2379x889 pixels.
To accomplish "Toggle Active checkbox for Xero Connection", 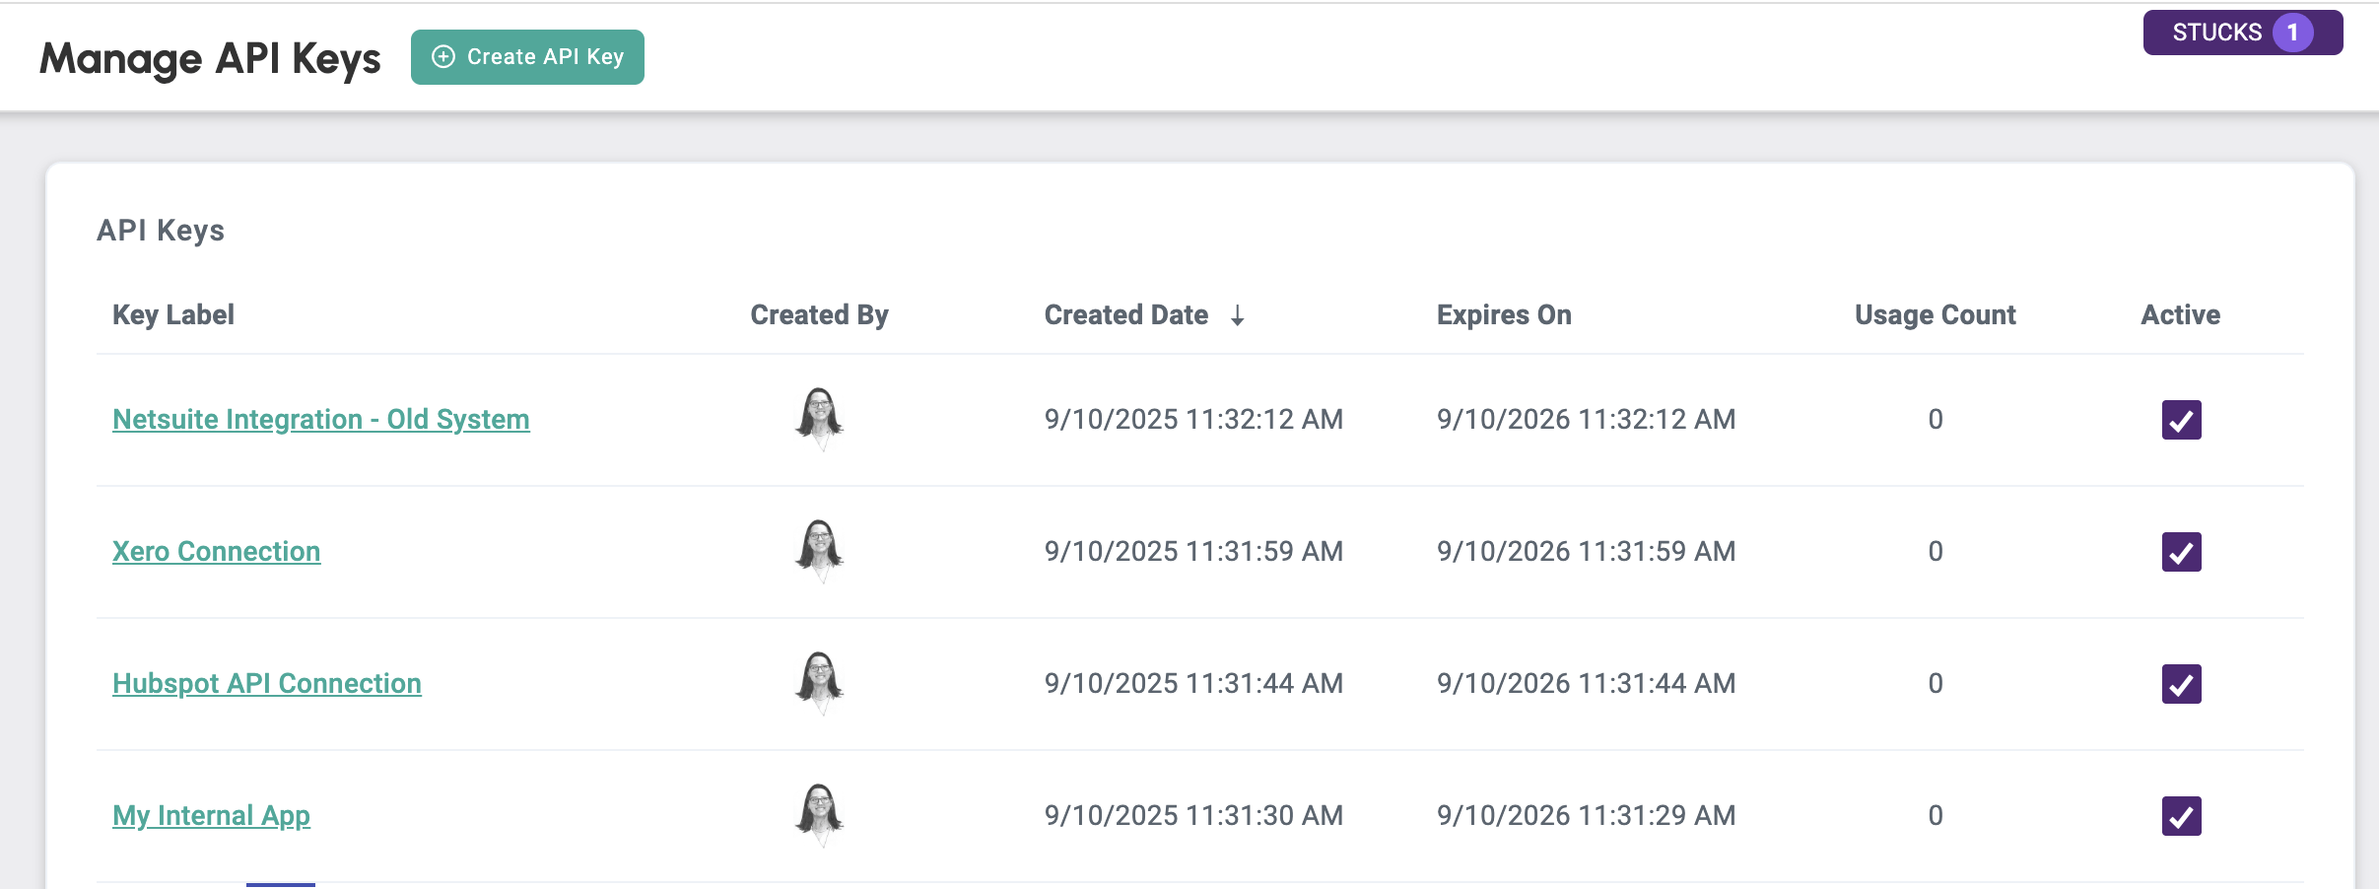I will click(x=2181, y=552).
